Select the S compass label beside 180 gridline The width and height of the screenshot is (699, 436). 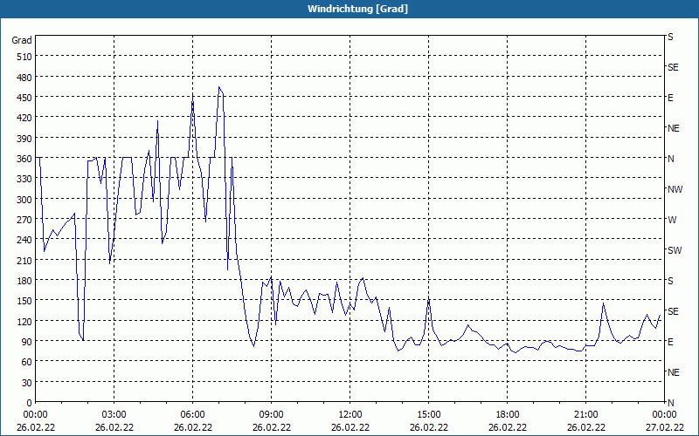670,281
